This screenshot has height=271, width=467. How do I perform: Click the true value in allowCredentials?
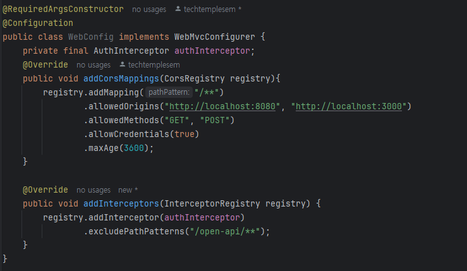point(185,135)
